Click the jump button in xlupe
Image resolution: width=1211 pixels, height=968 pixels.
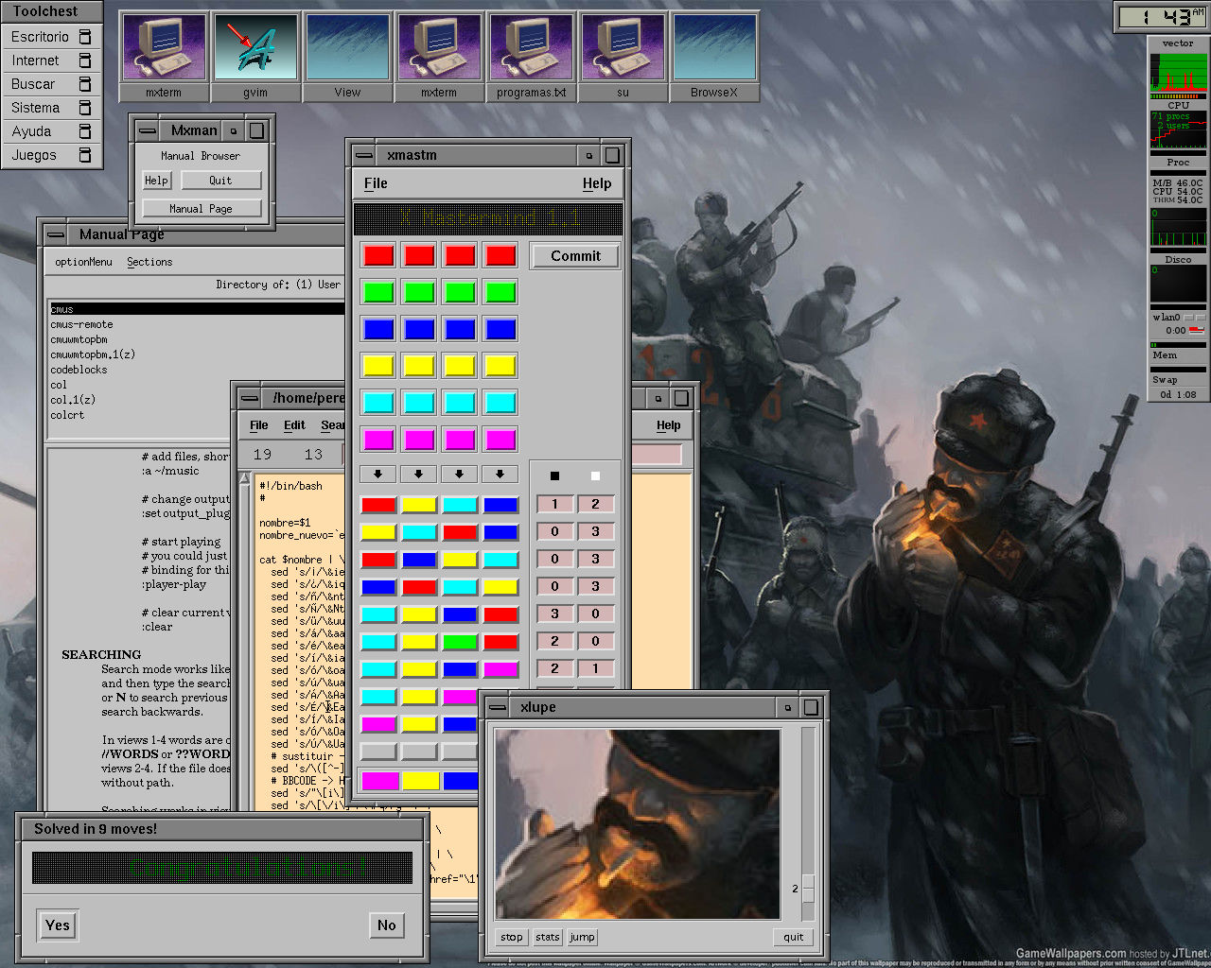tap(583, 937)
